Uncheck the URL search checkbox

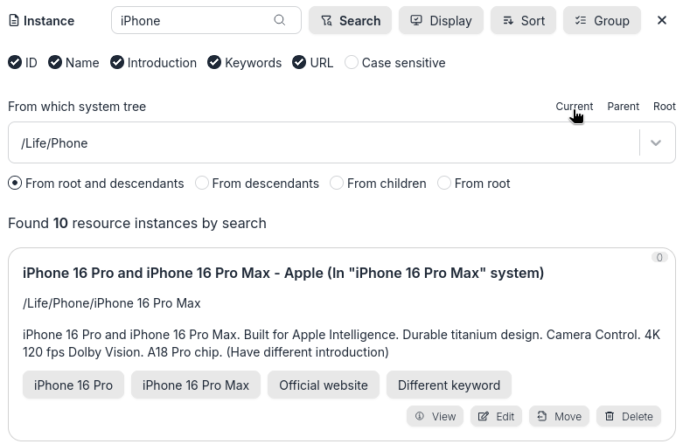click(299, 63)
